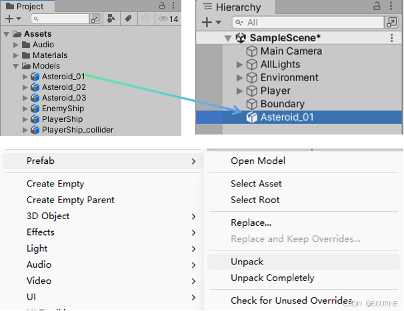Click the Hierarchy All search field
Viewport: 404px width, 311px height.
pyautogui.click(x=308, y=23)
